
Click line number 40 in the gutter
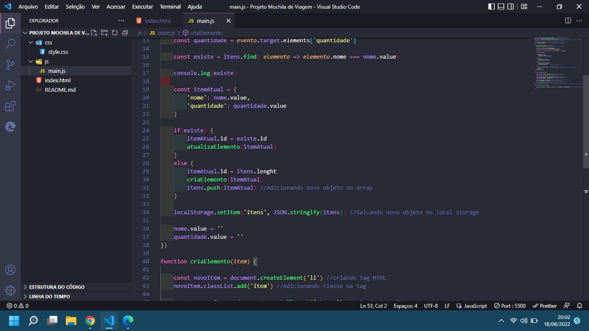(x=145, y=261)
